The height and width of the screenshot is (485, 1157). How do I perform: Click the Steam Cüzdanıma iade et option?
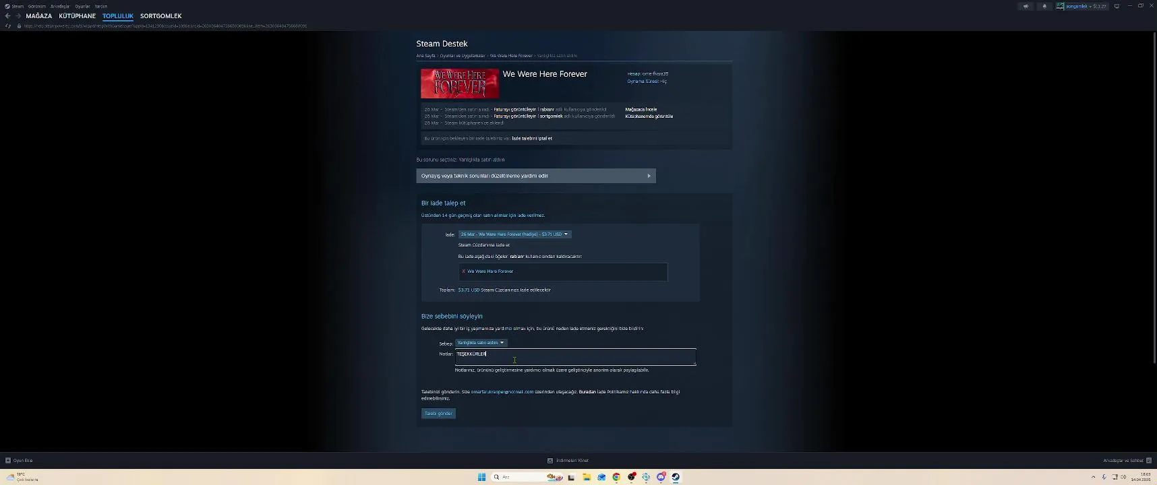(x=484, y=245)
